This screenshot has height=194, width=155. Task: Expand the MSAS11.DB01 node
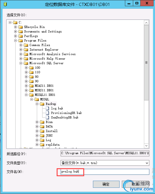click(26, 86)
